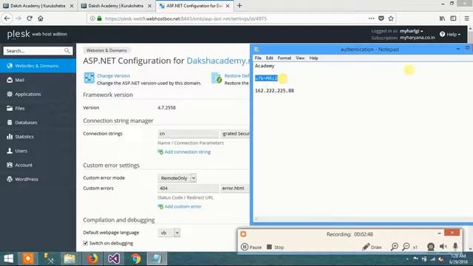
Task: Click the browser forward arrow
Action: (18, 18)
